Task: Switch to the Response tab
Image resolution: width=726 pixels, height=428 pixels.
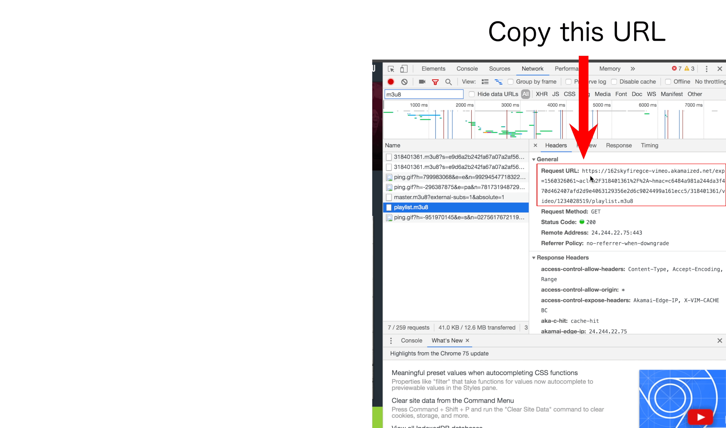Action: 619,145
